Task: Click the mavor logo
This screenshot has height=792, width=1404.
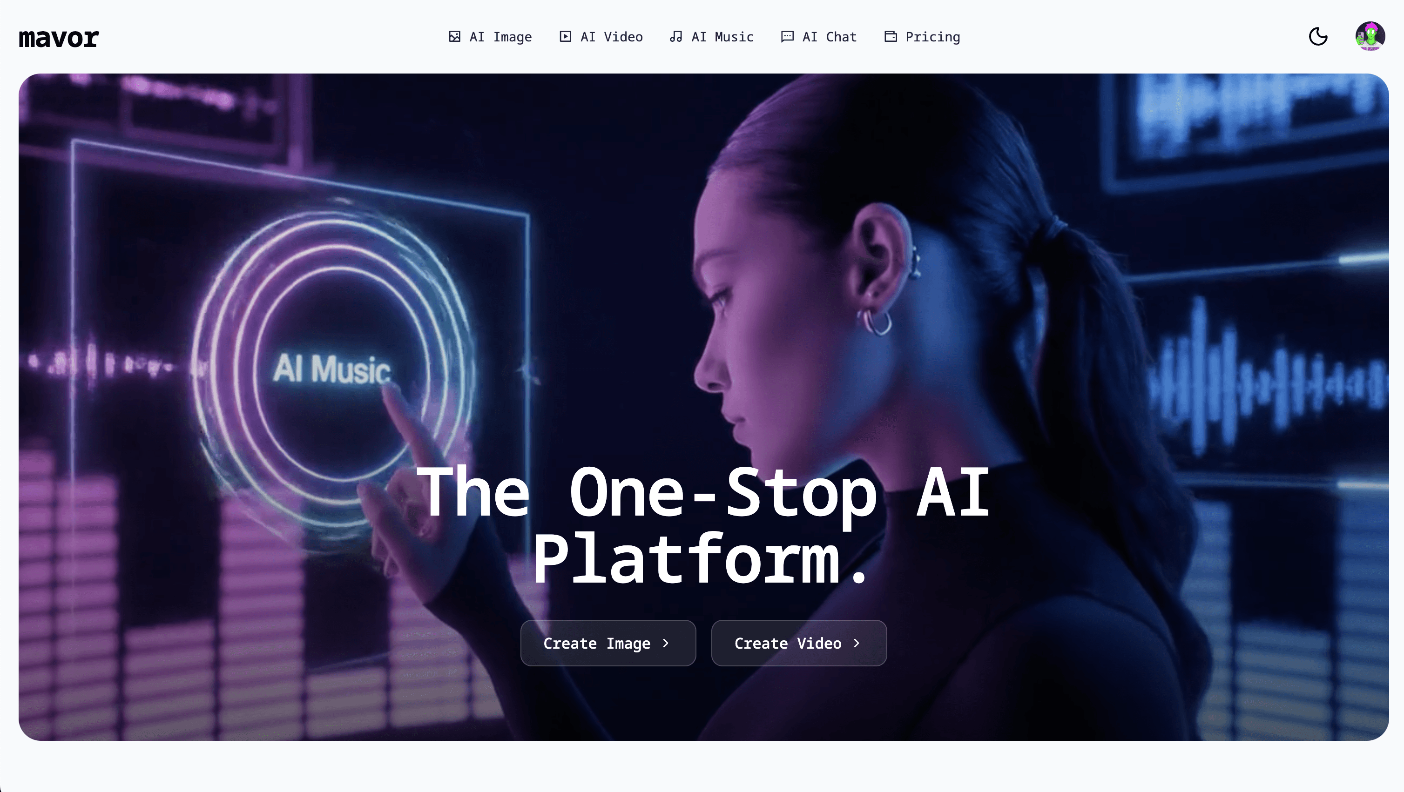Action: 59,38
